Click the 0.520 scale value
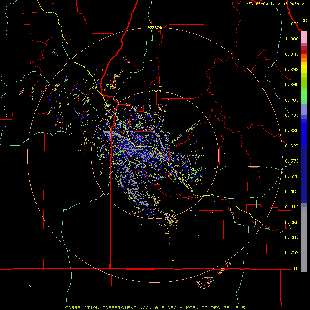310x310 pixels. (x=292, y=177)
